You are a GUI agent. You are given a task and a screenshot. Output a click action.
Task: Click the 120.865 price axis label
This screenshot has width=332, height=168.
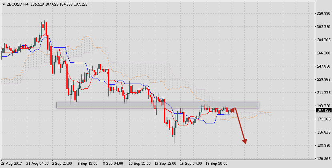322,159
